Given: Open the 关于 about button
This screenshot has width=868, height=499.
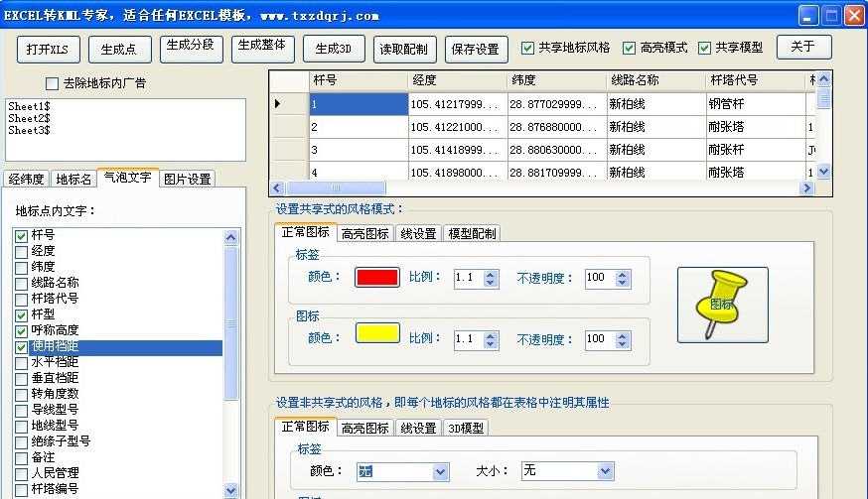Looking at the screenshot, I should [803, 47].
